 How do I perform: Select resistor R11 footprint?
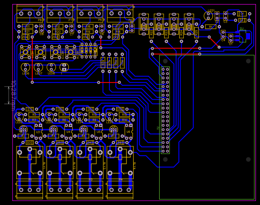coord(27,26)
